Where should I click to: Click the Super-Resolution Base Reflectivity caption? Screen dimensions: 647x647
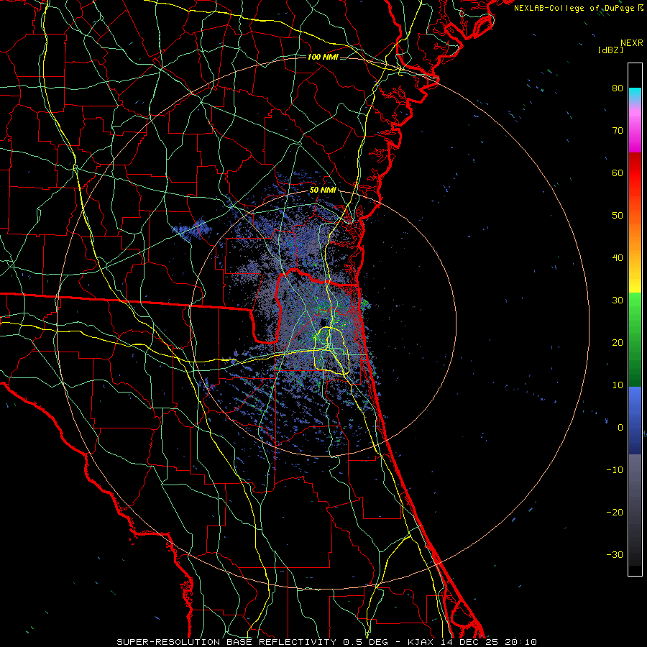point(327,642)
